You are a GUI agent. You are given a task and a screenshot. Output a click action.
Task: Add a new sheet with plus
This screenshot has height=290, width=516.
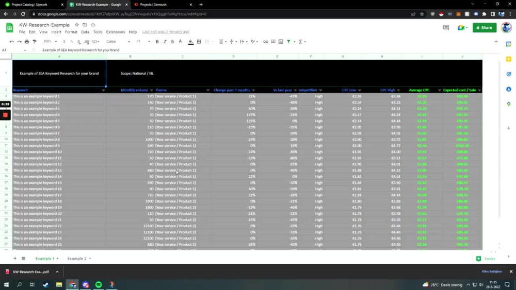coord(15,259)
